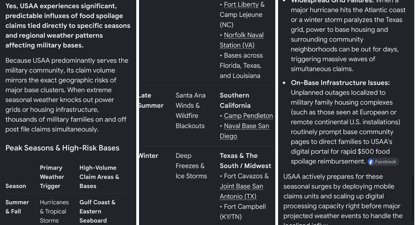This screenshot has width=415, height=225.
Task: Visit the Camp Pendleton link
Action: point(248,116)
